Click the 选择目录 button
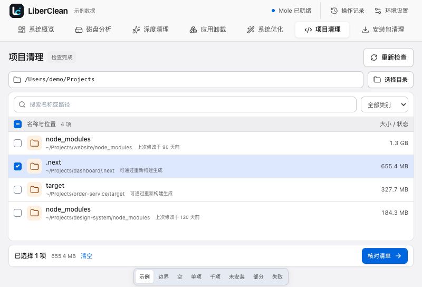Image resolution: width=422 pixels, height=287 pixels. tap(390, 80)
